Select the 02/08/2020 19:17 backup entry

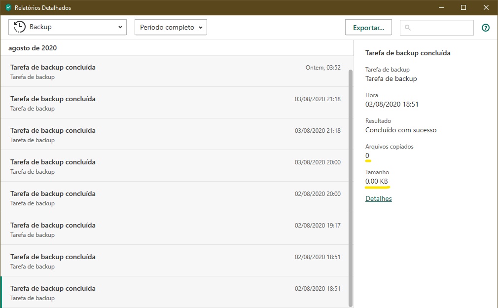coord(175,230)
